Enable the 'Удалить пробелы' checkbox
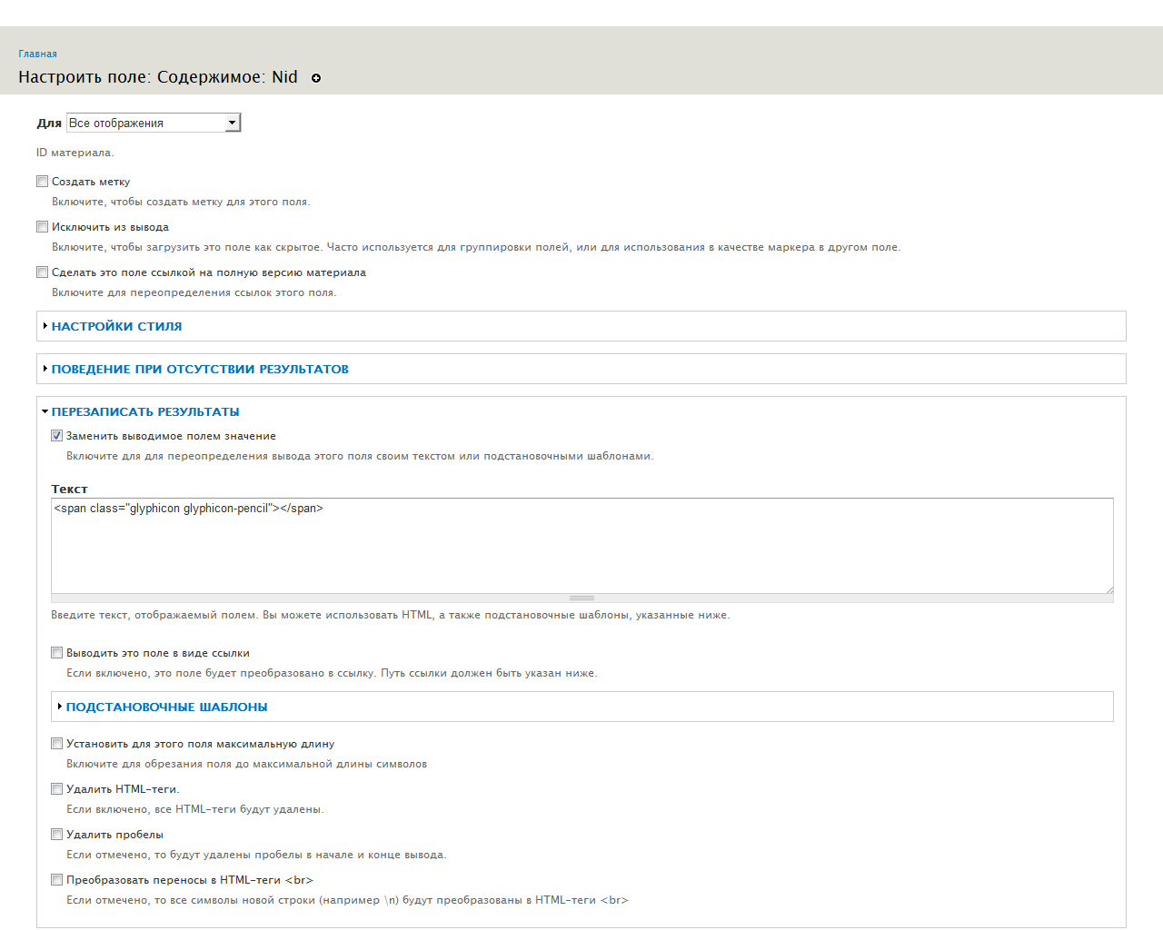 click(56, 835)
